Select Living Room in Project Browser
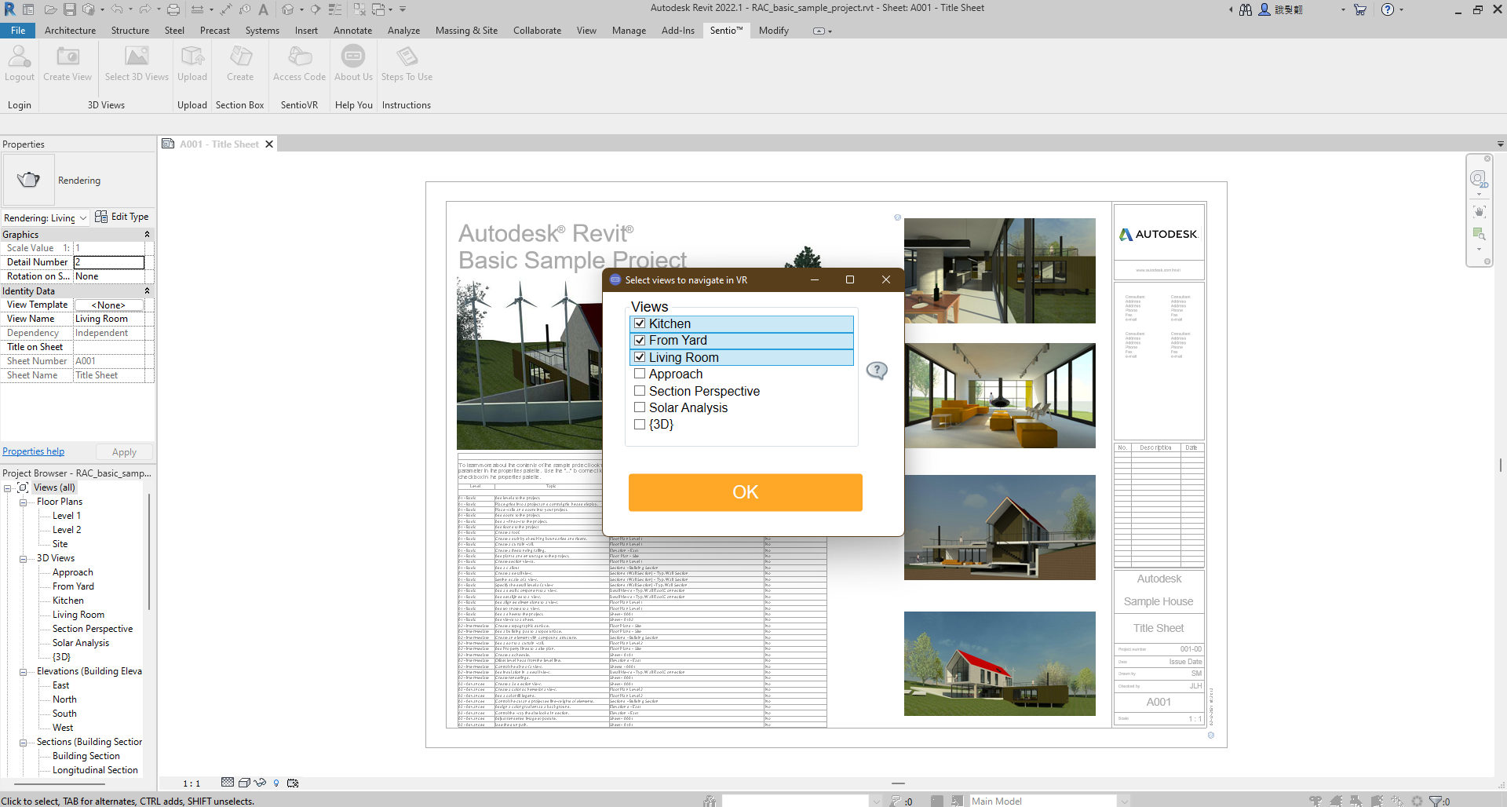Viewport: 1507px width, 807px height. [78, 615]
